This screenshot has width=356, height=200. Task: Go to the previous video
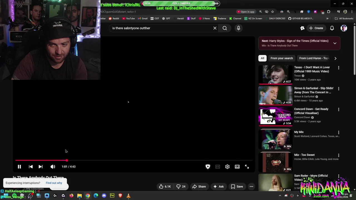tap(31, 167)
